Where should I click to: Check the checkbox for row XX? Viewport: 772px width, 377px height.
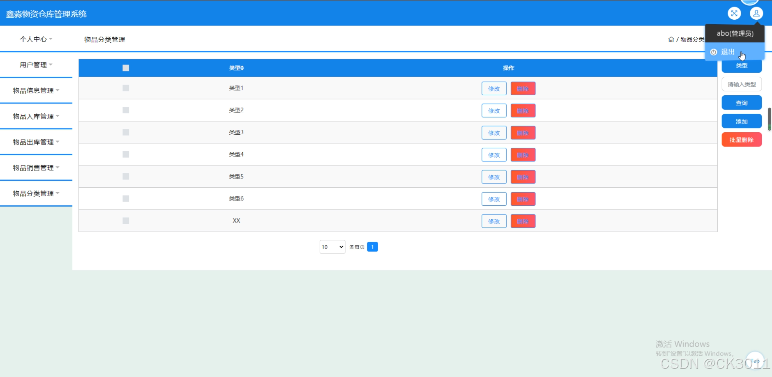pyautogui.click(x=126, y=221)
